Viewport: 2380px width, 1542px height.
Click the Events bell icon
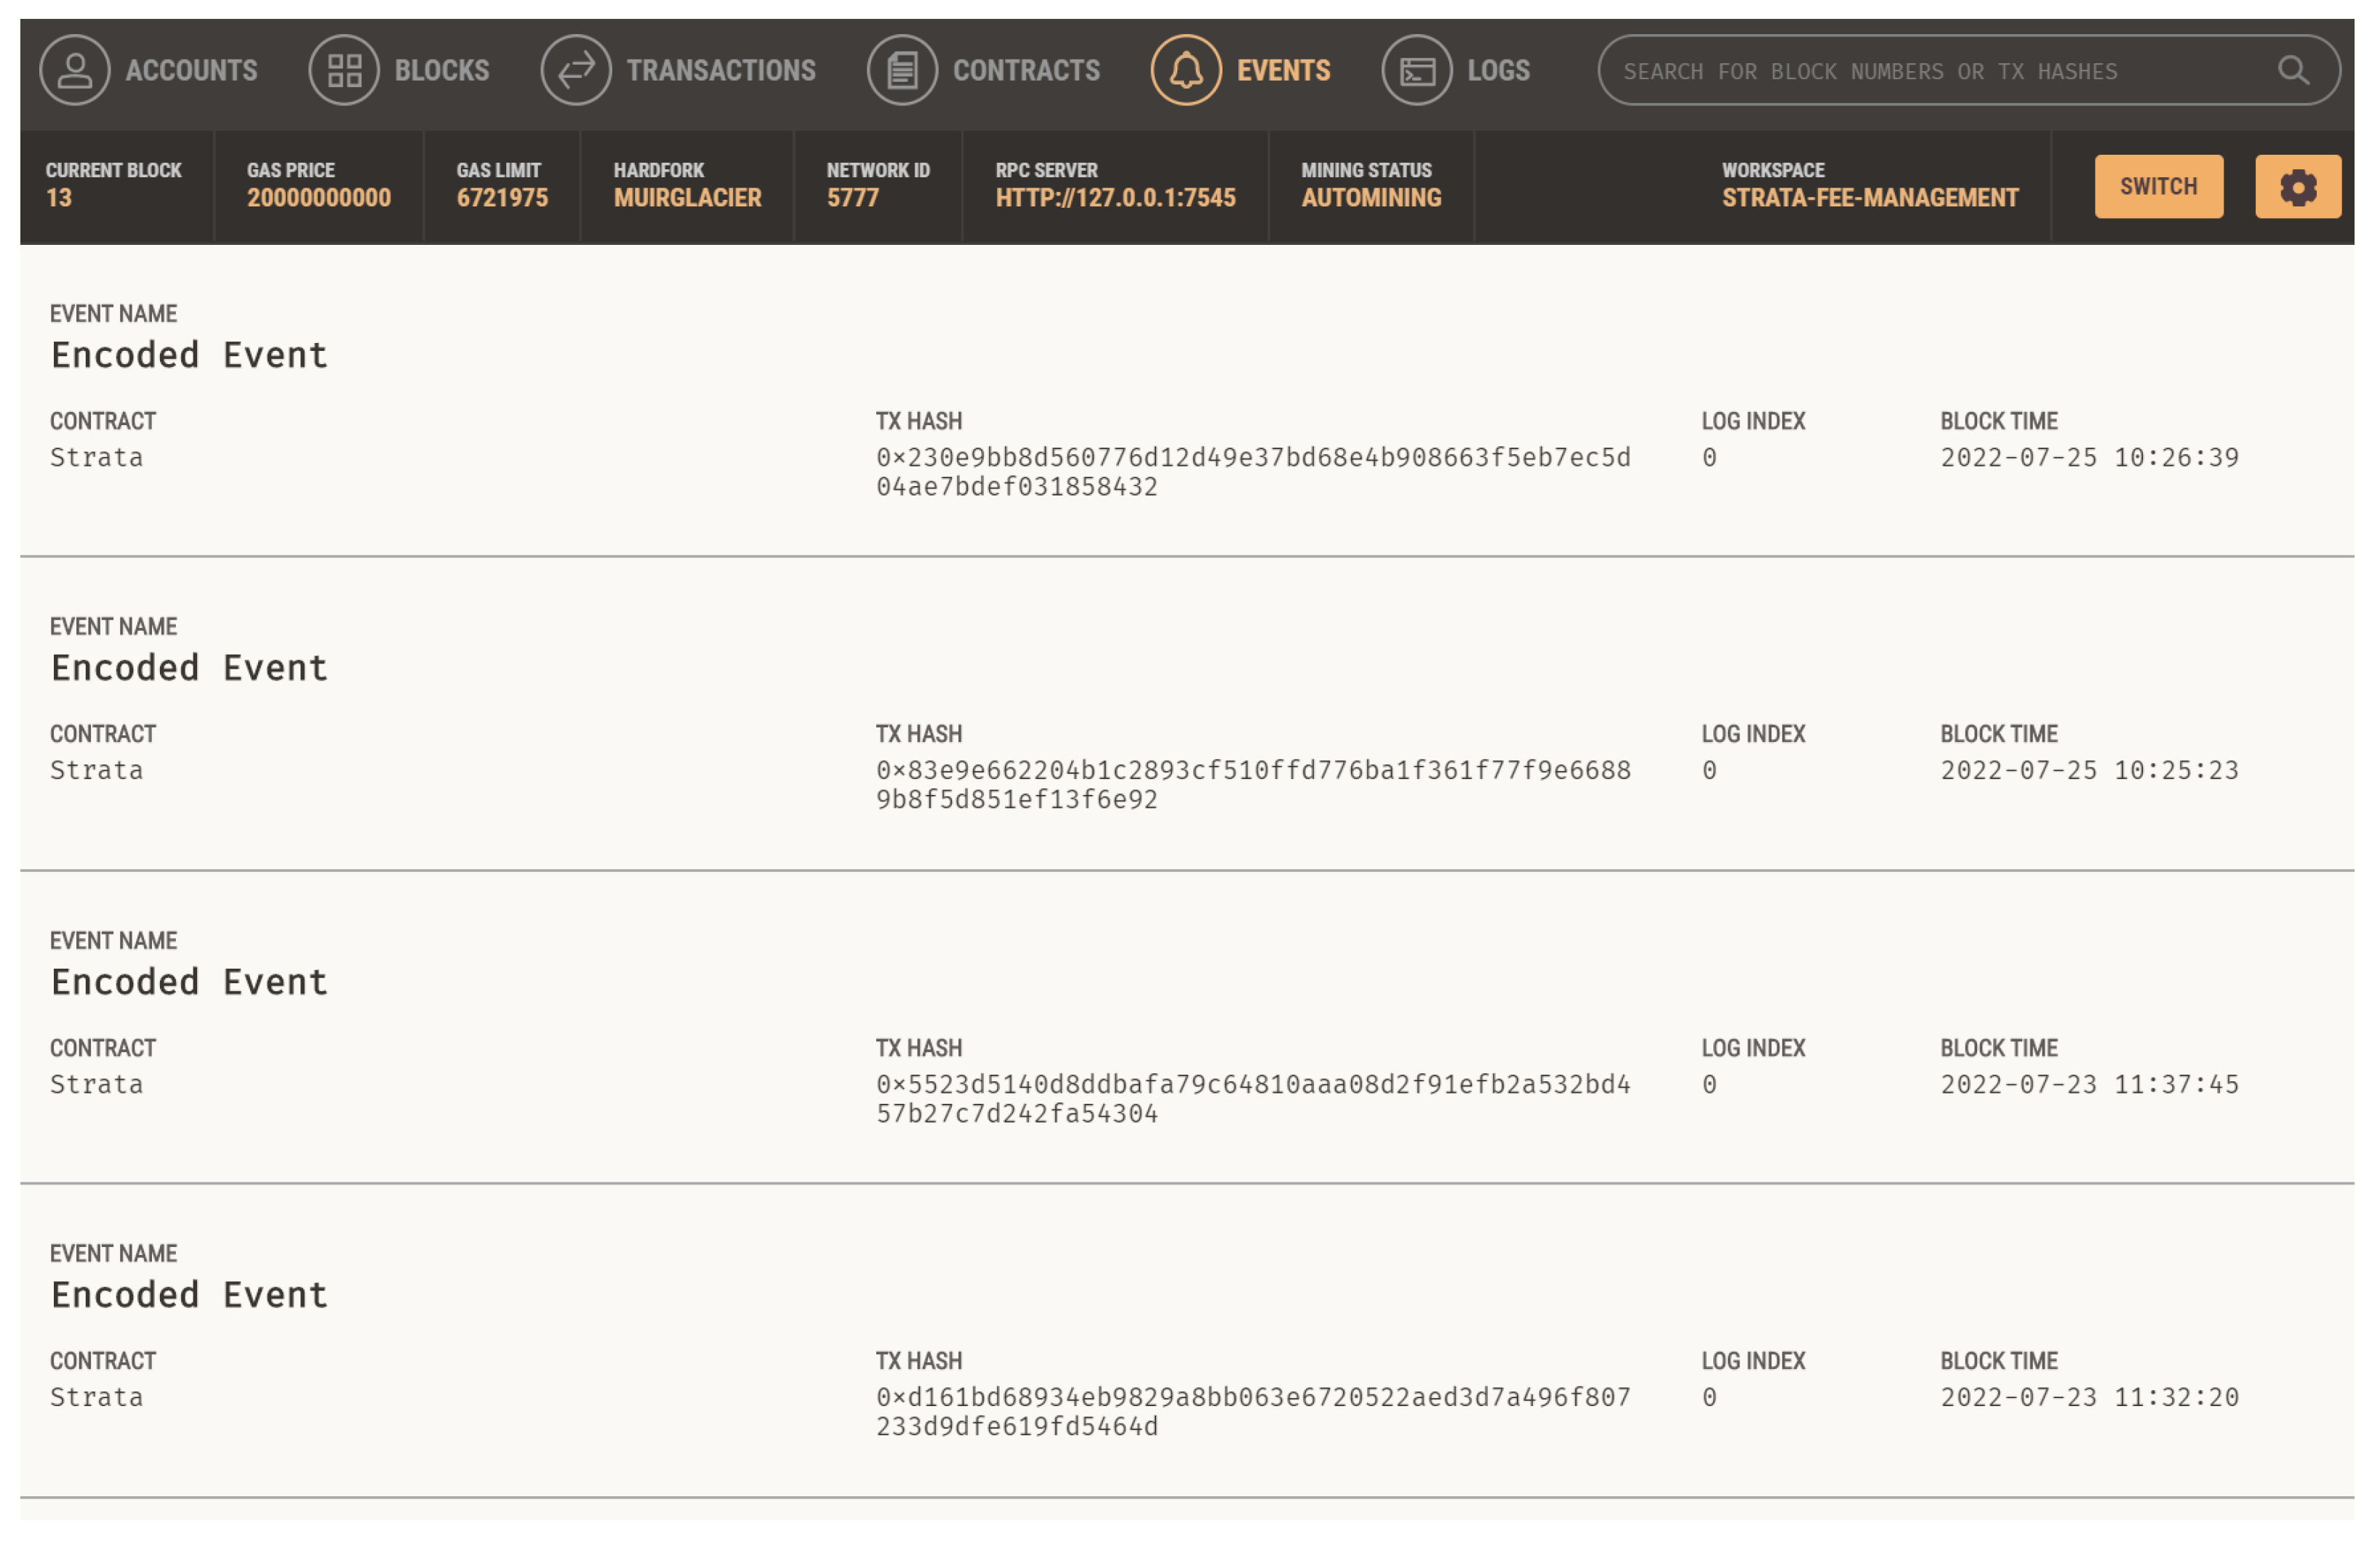(1186, 70)
